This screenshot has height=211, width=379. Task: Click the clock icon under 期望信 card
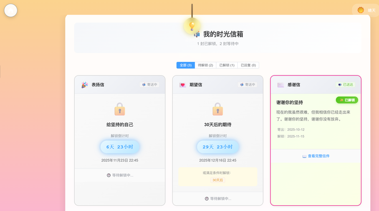tap(207, 199)
